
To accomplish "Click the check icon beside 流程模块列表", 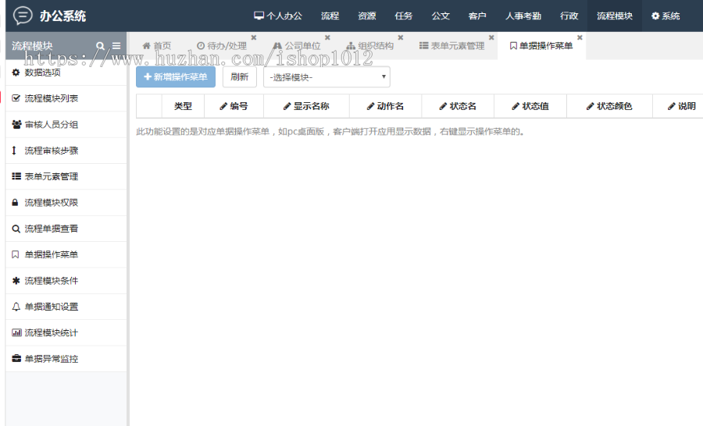I will pos(16,98).
